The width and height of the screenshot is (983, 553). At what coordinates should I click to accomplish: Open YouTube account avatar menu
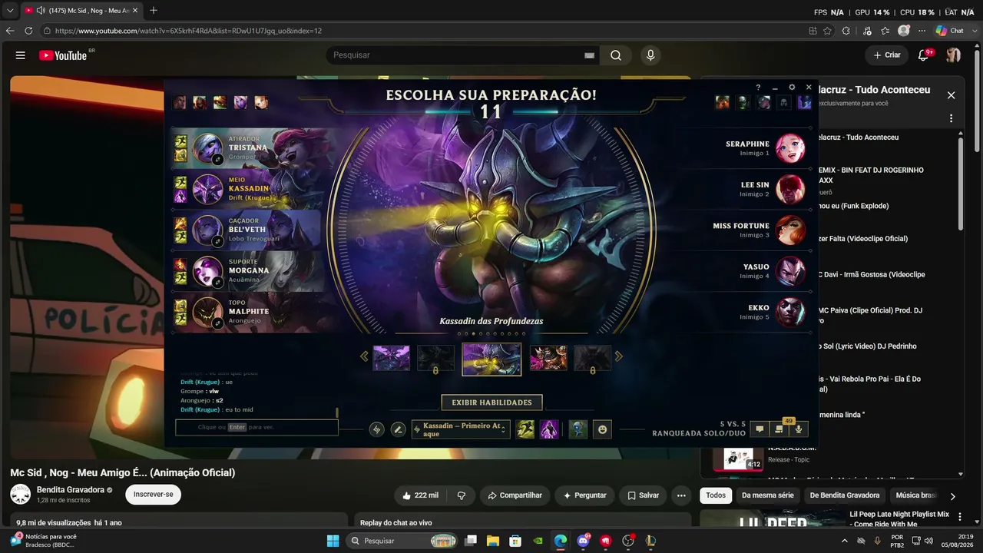coord(953,55)
